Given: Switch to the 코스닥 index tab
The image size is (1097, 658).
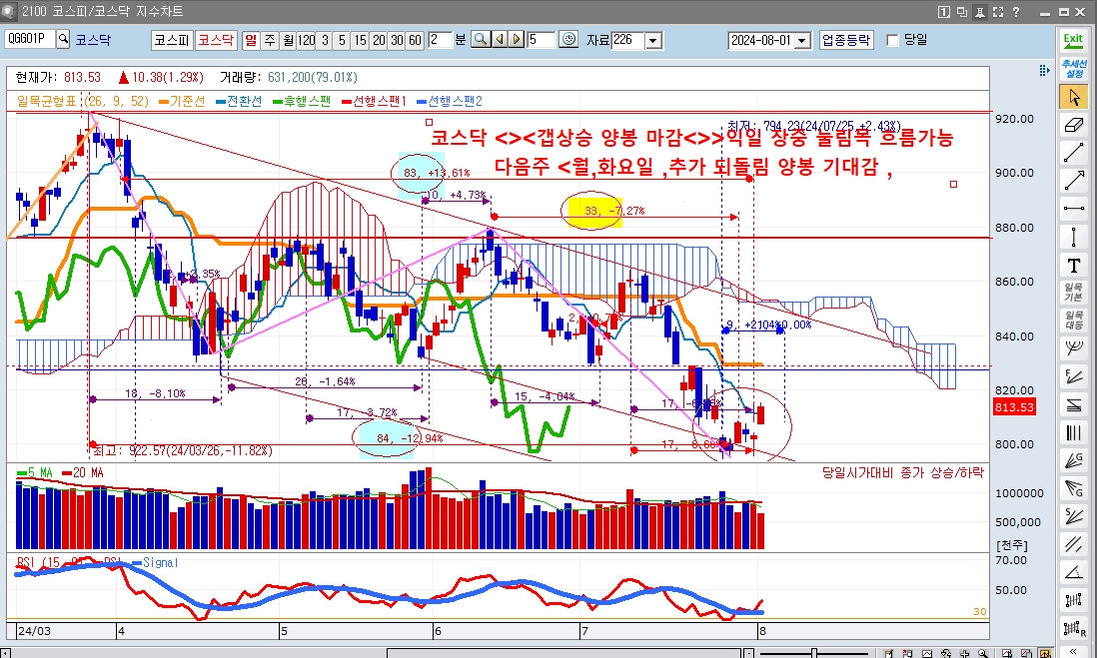Looking at the screenshot, I should tap(215, 40).
